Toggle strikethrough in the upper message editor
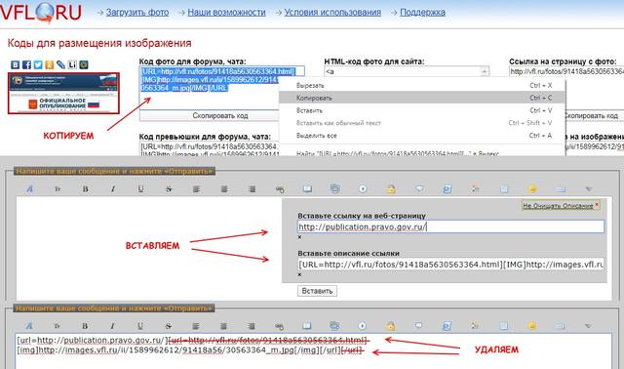 [x=169, y=189]
